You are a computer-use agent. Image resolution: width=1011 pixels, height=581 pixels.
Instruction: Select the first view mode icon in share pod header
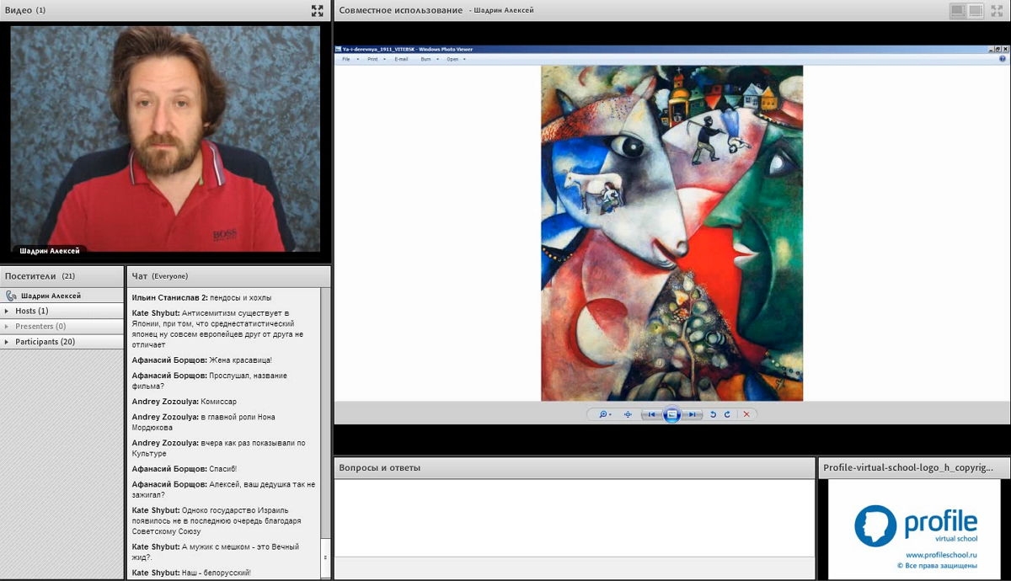958,11
